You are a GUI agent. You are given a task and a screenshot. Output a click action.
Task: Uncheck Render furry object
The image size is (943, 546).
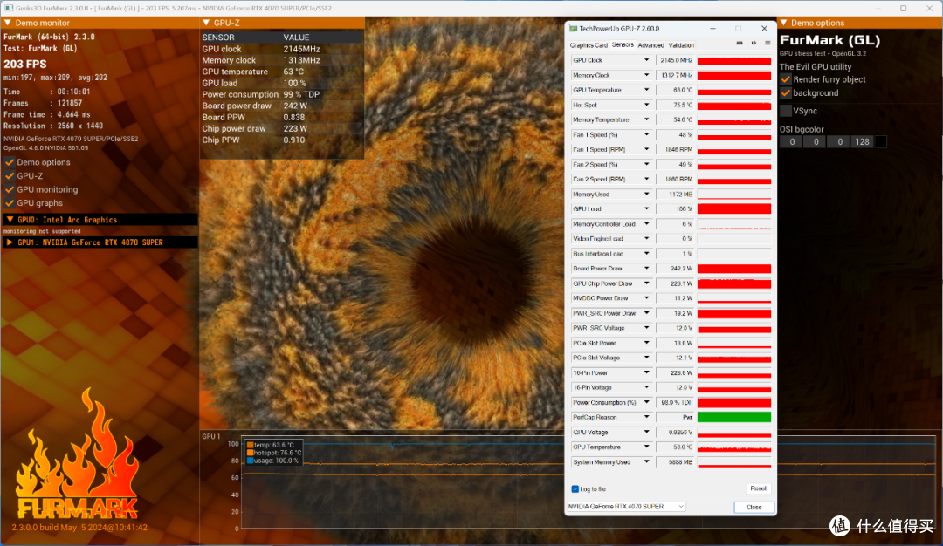(x=786, y=79)
